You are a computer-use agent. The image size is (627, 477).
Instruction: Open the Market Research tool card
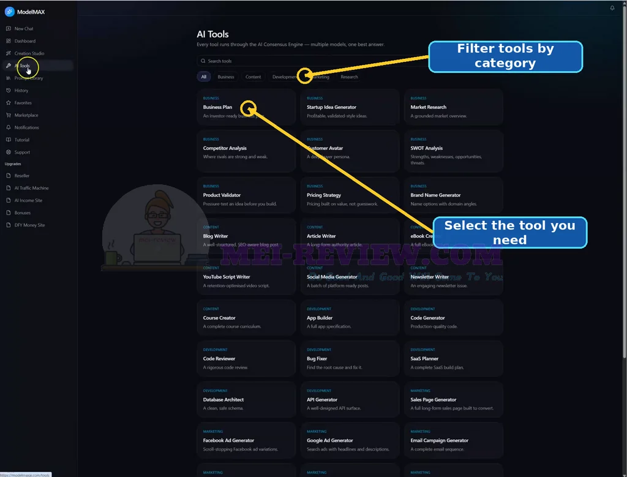[454, 107]
